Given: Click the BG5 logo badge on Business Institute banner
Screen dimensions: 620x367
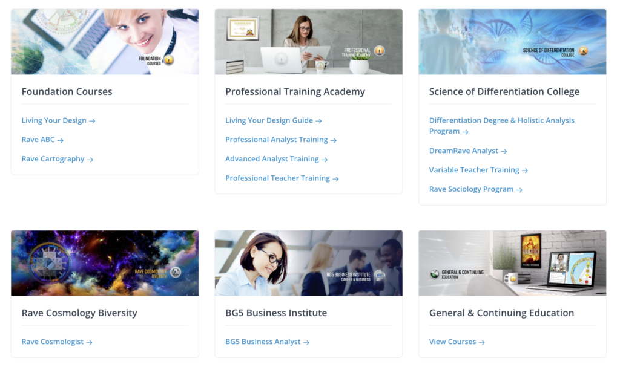Looking at the screenshot, I should 379,275.
